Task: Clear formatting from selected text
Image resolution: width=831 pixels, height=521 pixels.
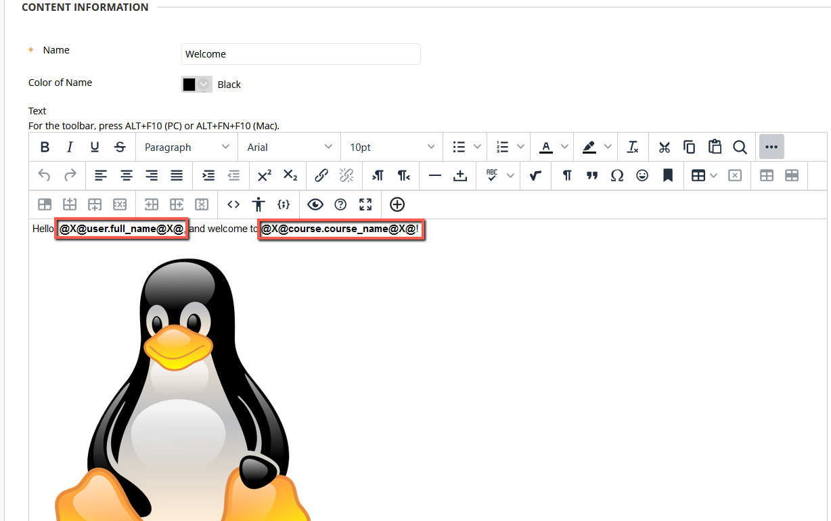Action: coord(633,147)
